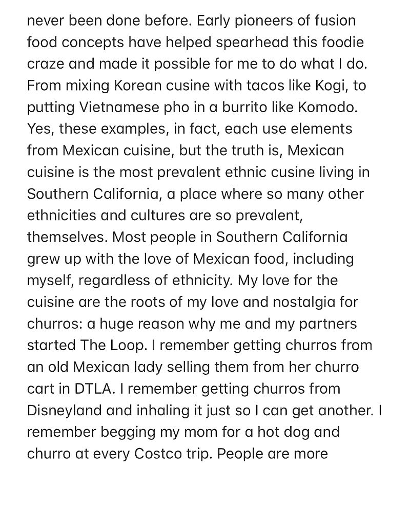The width and height of the screenshot is (410, 512).
Task: Click the word "inhaling"
Action: (167, 410)
